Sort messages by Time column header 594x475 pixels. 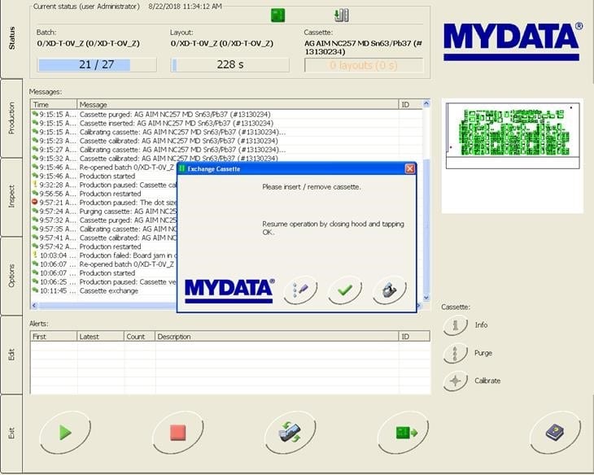coord(54,104)
